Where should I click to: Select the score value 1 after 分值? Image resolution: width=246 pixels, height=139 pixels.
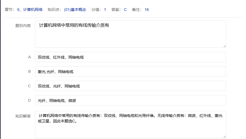[x=105, y=10]
